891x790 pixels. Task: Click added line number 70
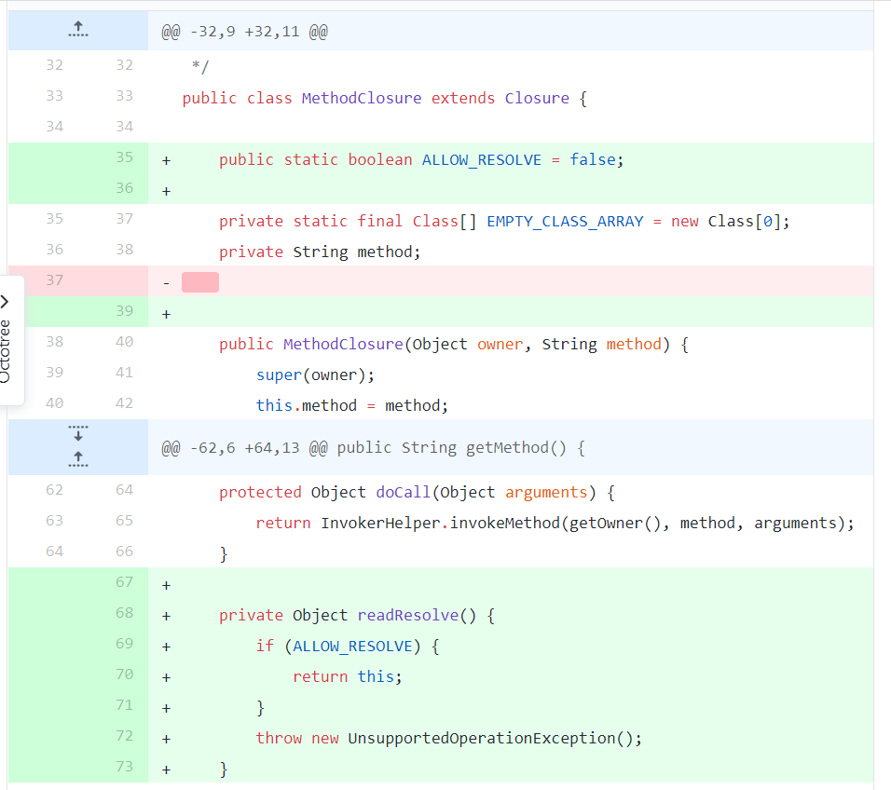pos(125,674)
